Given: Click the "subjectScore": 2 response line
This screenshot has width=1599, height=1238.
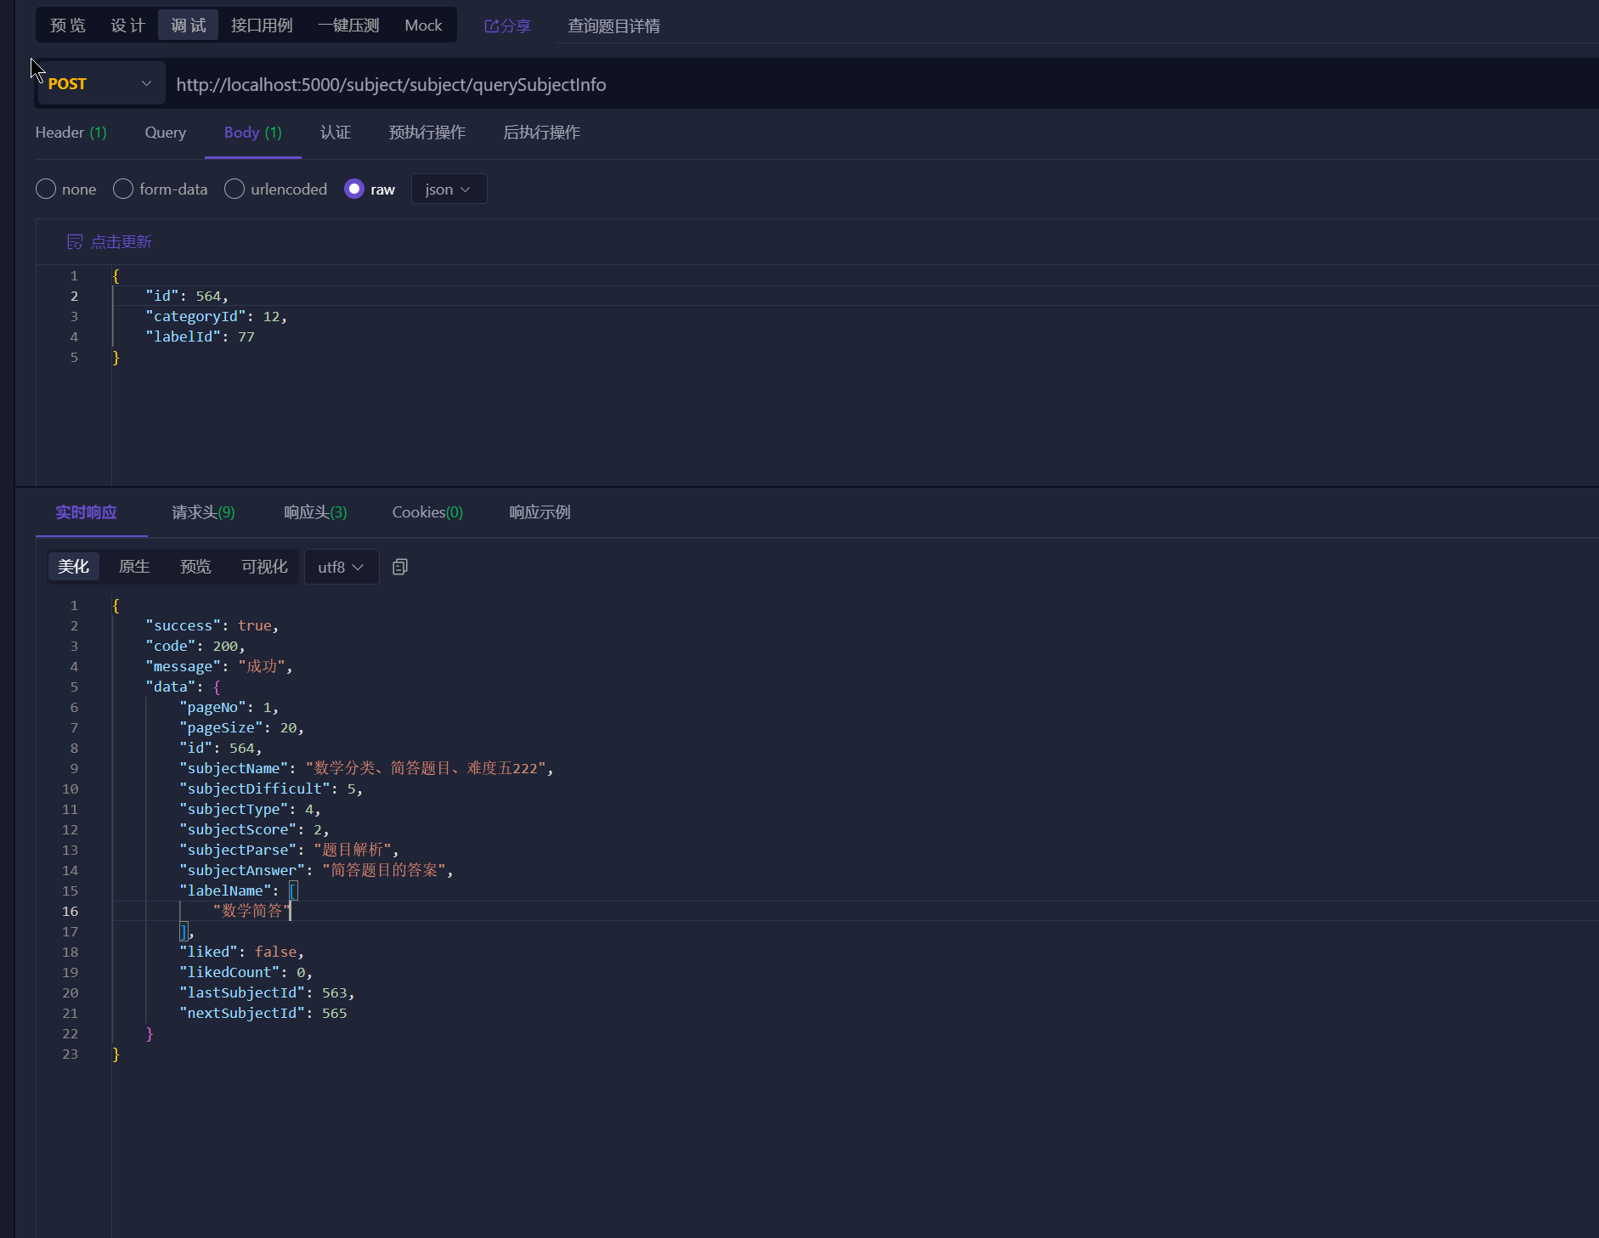Looking at the screenshot, I should (x=254, y=829).
